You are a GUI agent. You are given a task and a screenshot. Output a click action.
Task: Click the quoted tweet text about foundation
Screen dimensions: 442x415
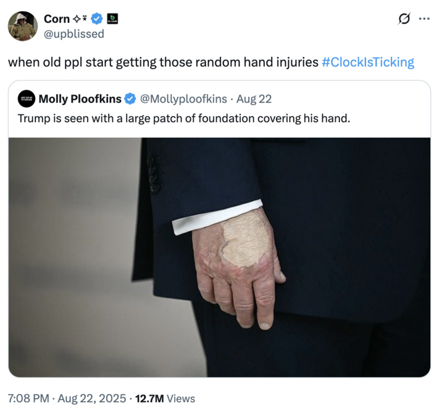[x=183, y=117]
